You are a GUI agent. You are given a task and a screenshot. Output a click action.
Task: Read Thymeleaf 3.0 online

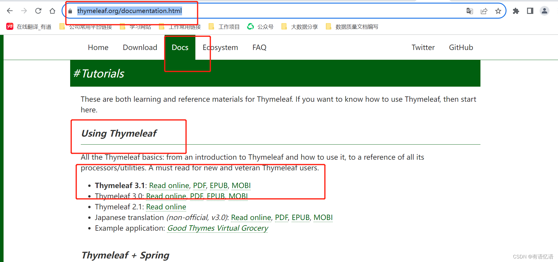coord(166,196)
